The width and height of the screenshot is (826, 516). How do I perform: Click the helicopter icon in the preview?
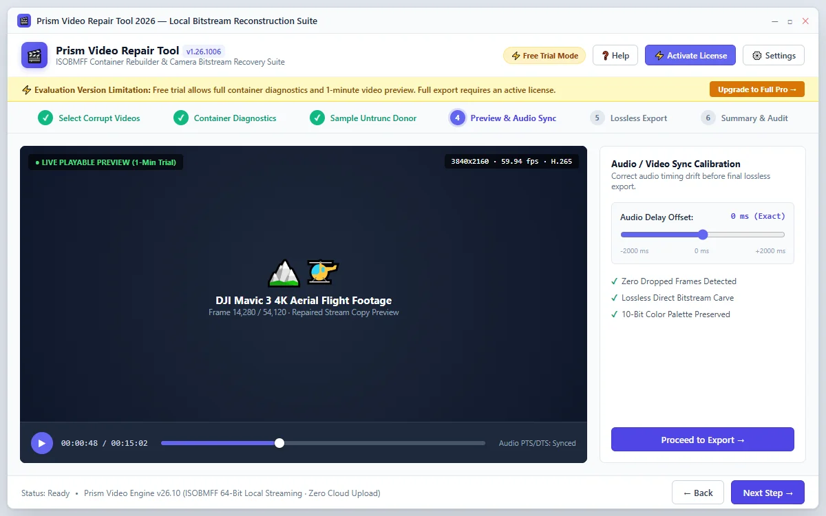322,272
